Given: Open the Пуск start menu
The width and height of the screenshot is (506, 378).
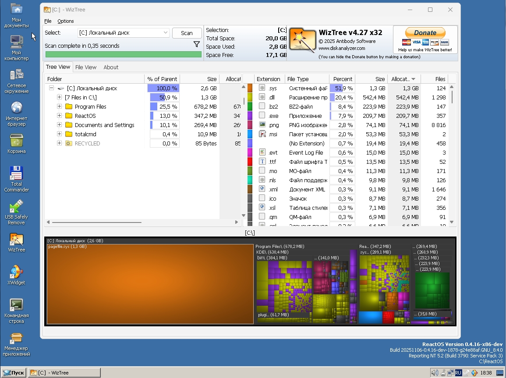Looking at the screenshot, I should point(13,372).
